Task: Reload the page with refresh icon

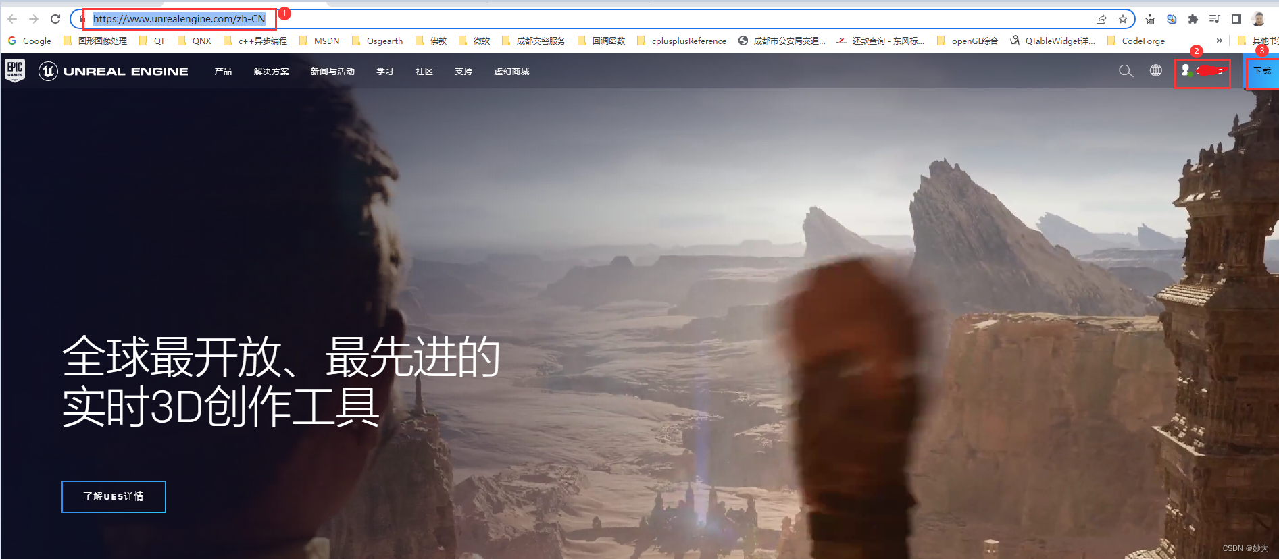Action: click(x=55, y=19)
